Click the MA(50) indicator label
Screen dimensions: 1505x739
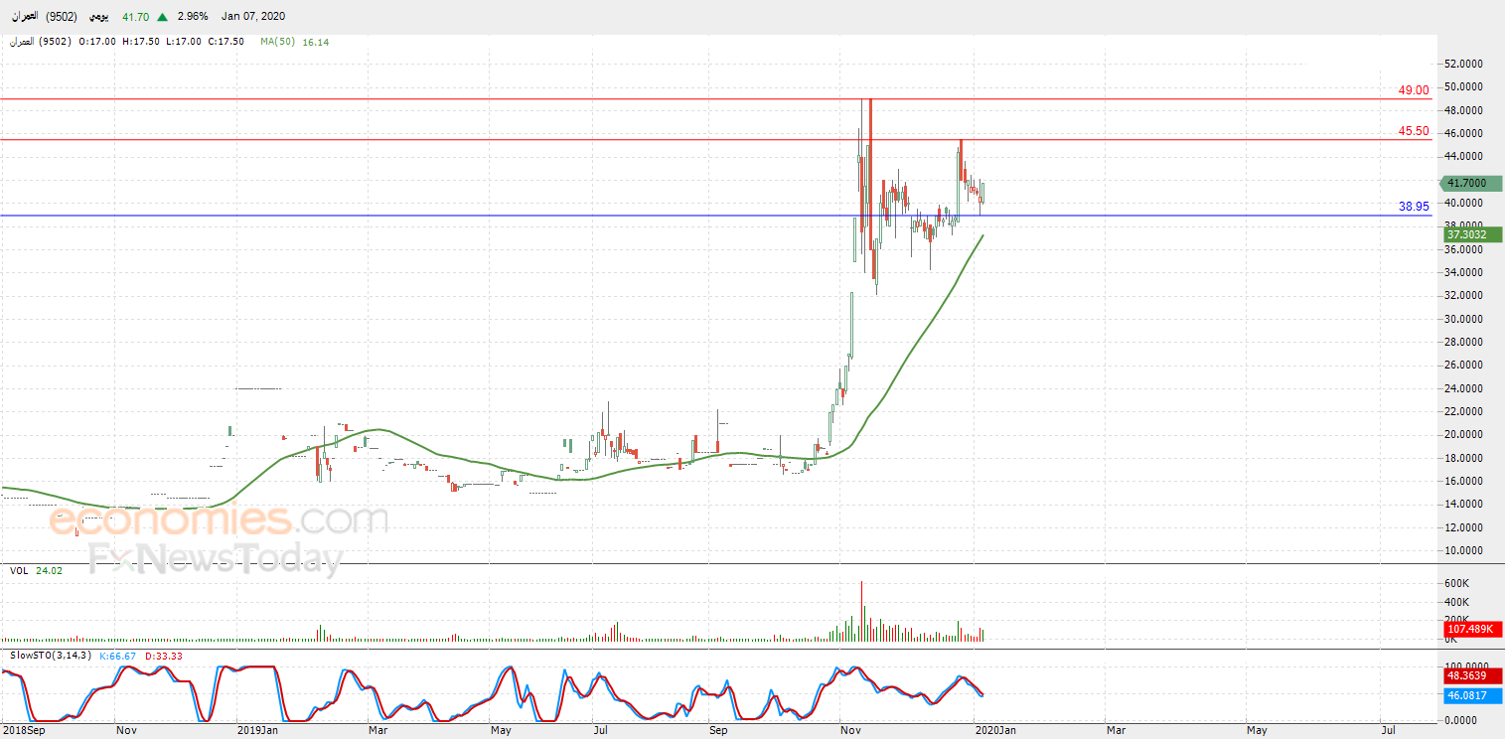tap(279, 42)
